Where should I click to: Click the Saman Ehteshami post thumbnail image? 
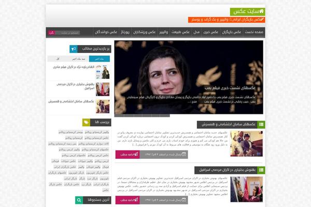tap(247, 144)
